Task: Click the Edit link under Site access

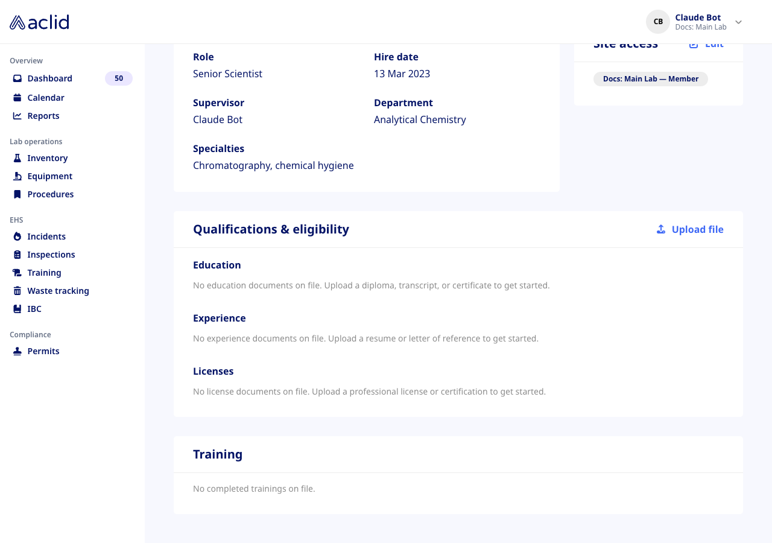Action: (706, 46)
